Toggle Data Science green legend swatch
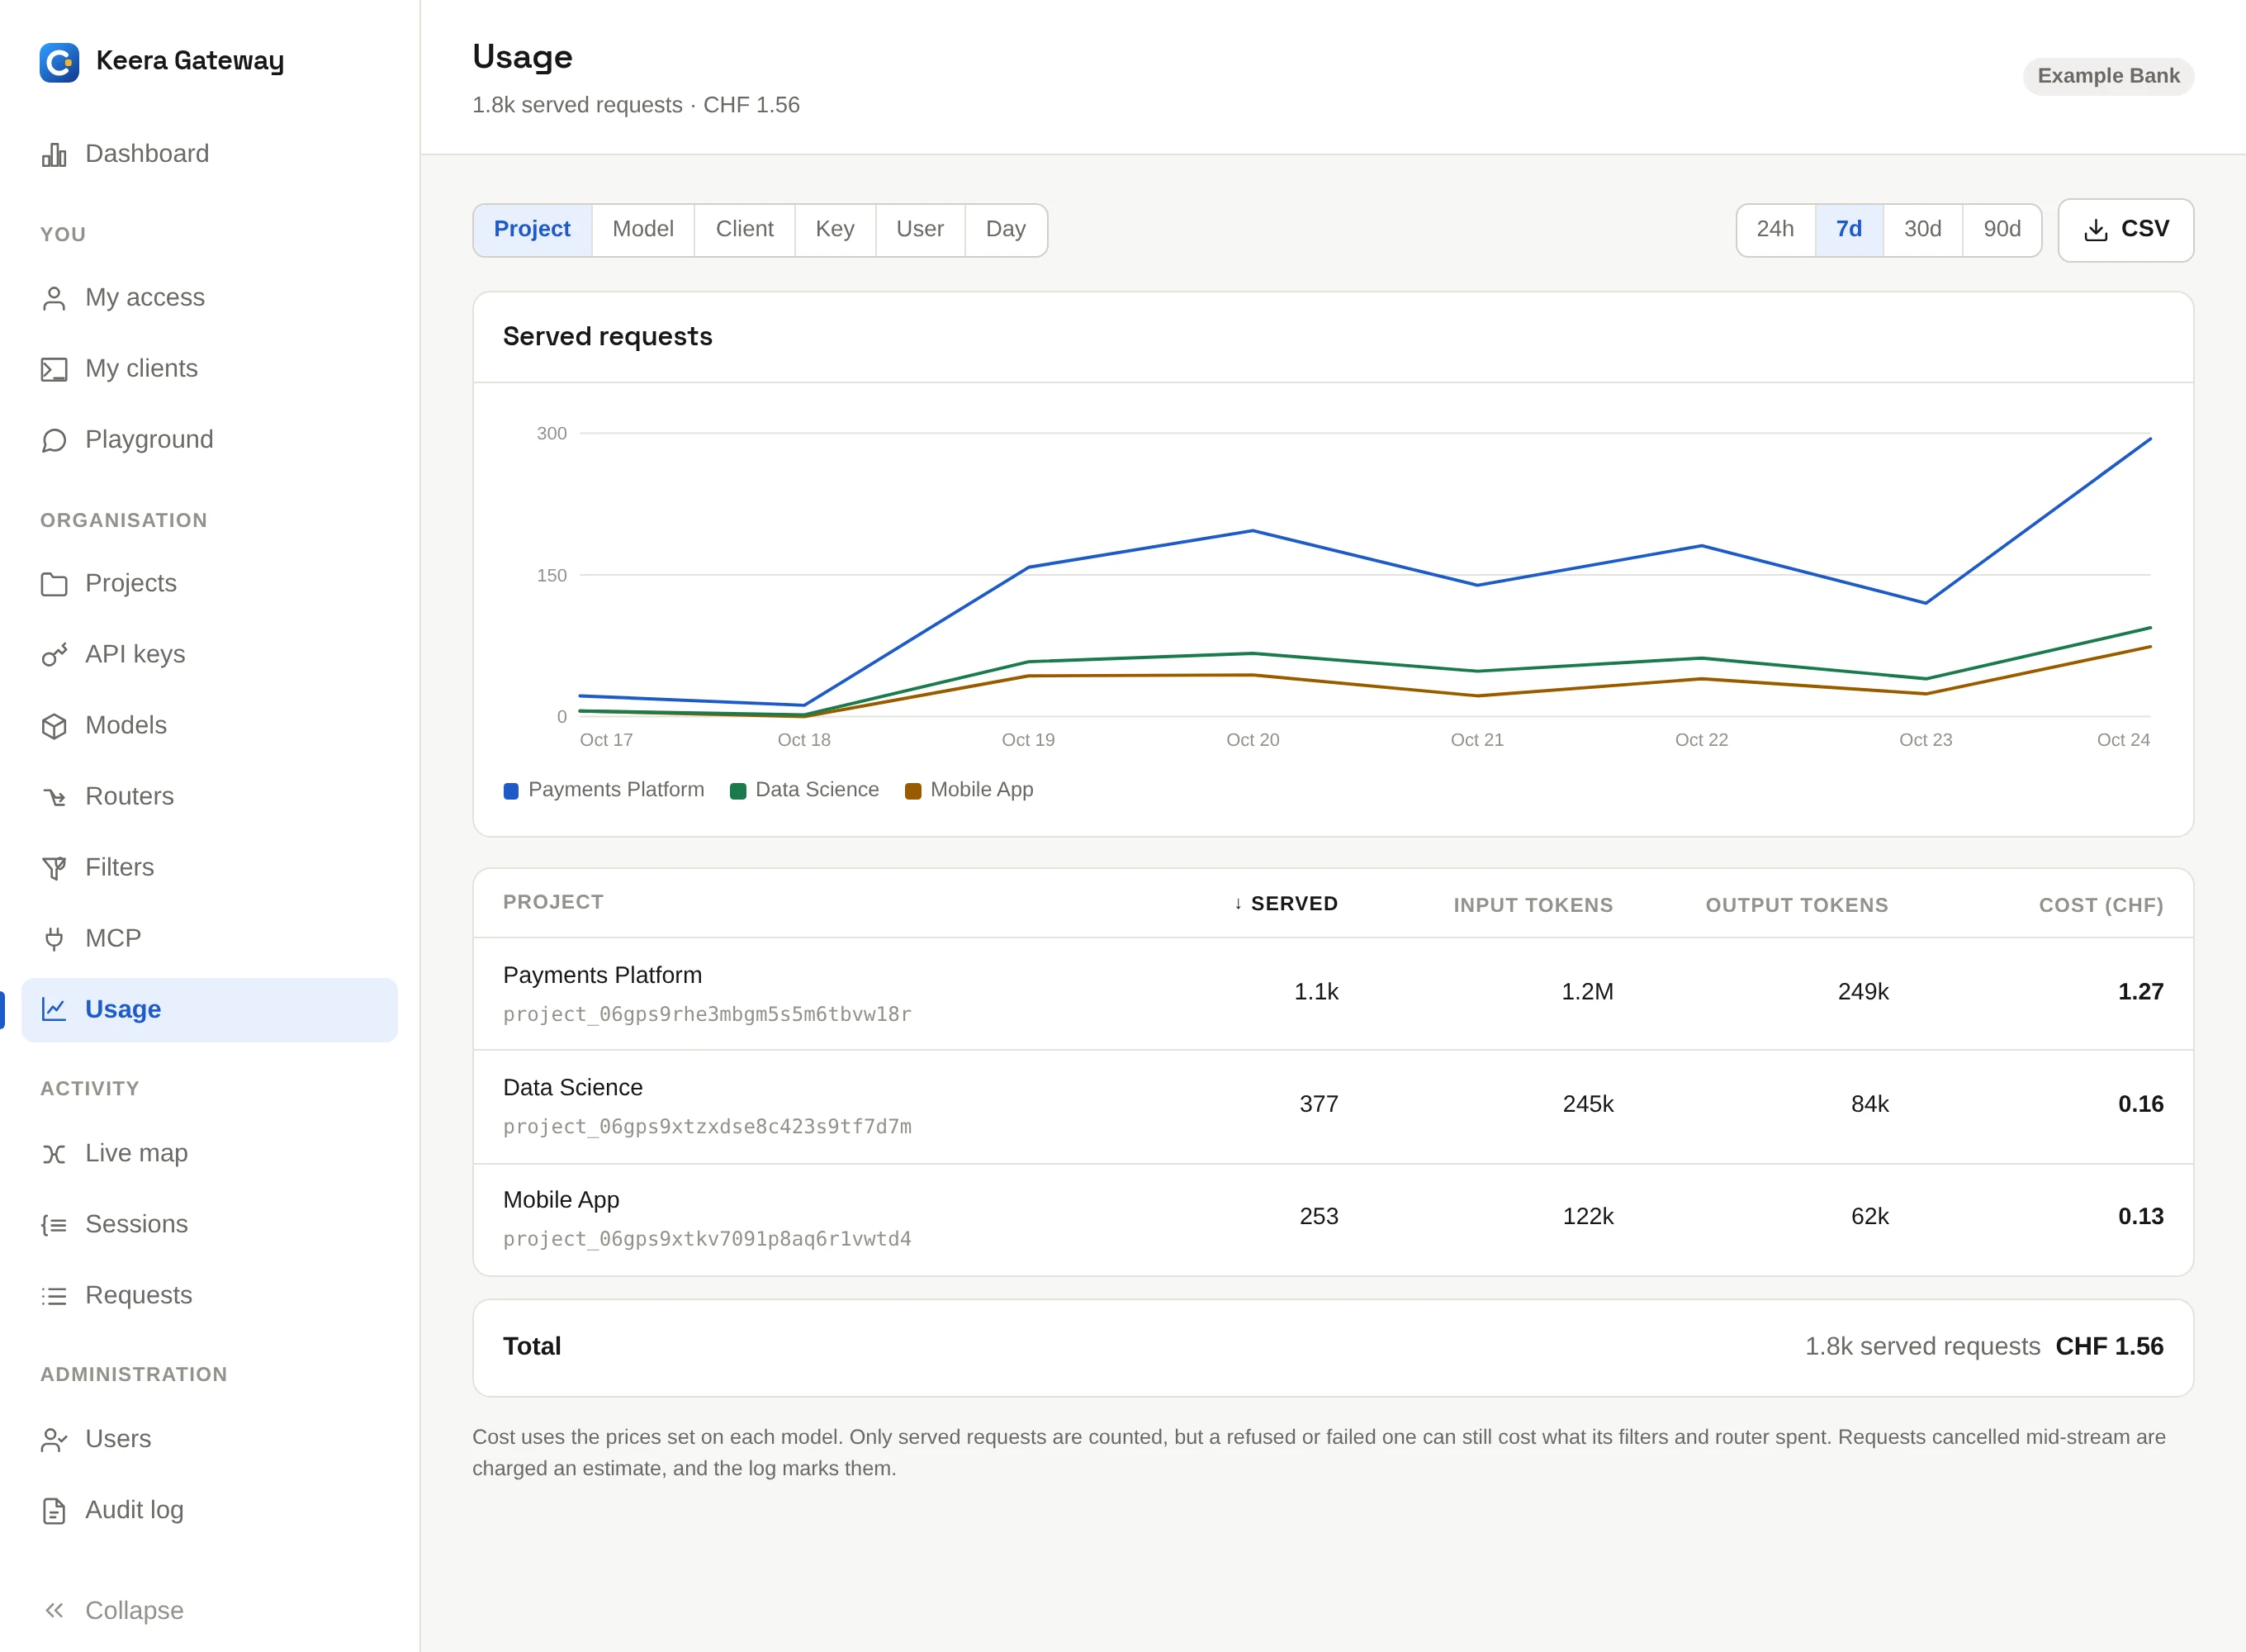The height and width of the screenshot is (1652, 2246). 737,791
